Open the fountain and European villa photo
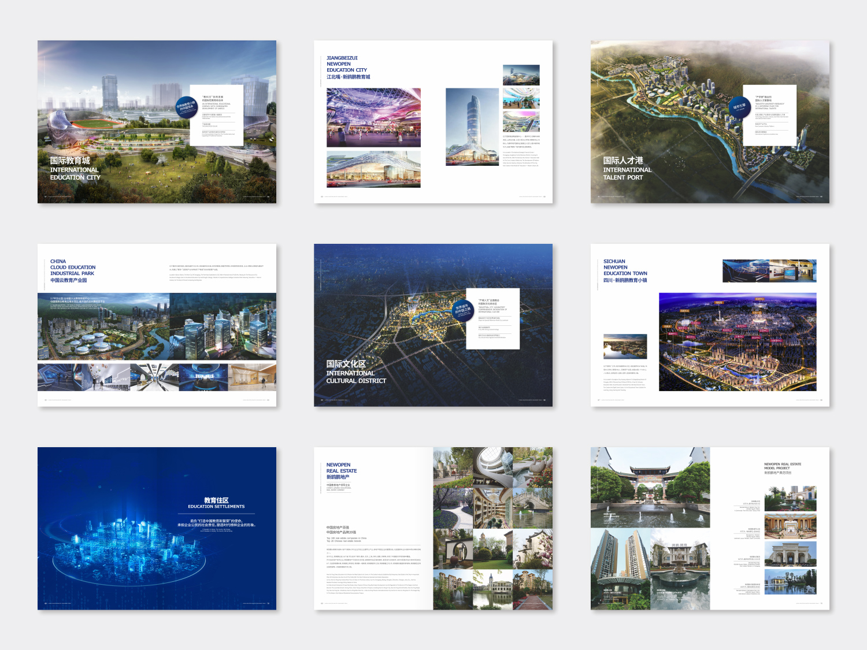The image size is (867, 650). pos(680,569)
